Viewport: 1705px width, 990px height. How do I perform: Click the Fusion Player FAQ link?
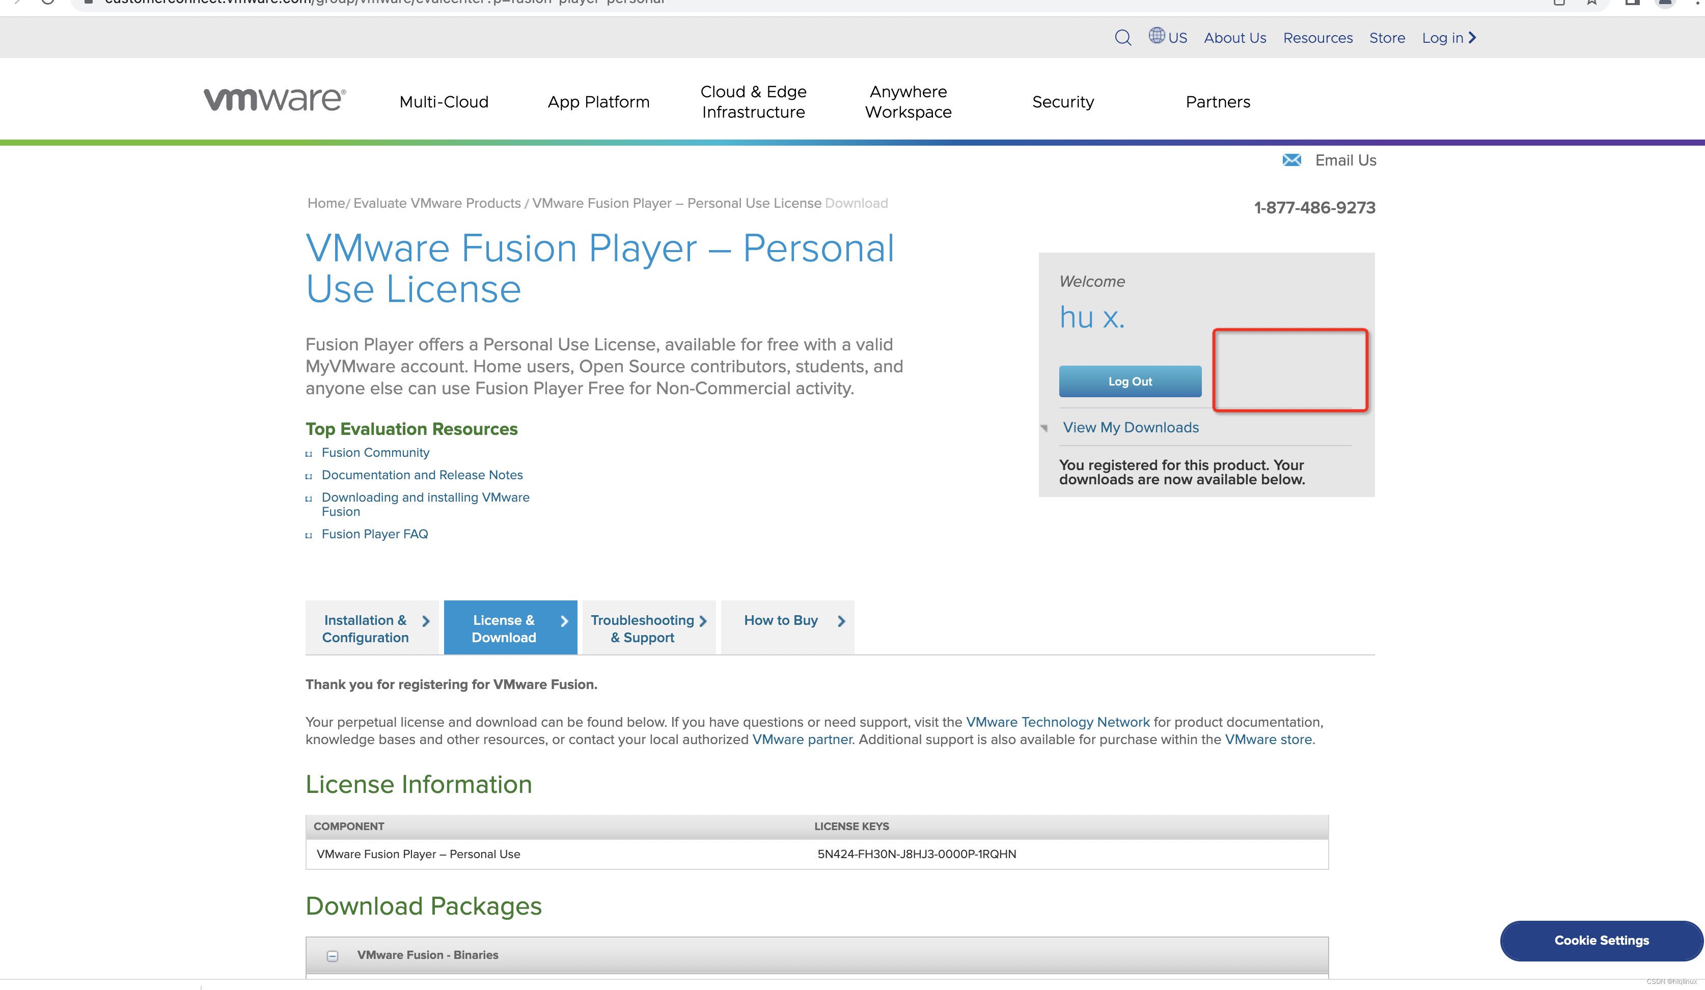coord(374,534)
